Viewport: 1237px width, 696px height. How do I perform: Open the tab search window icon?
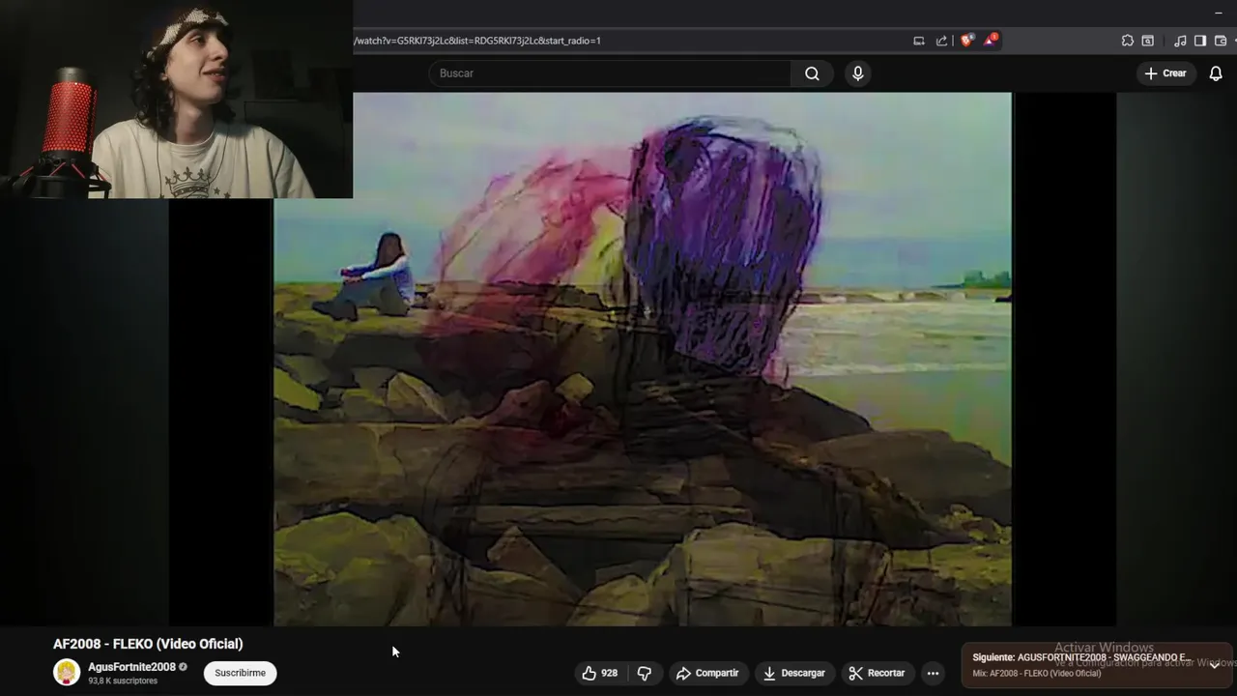(1147, 41)
